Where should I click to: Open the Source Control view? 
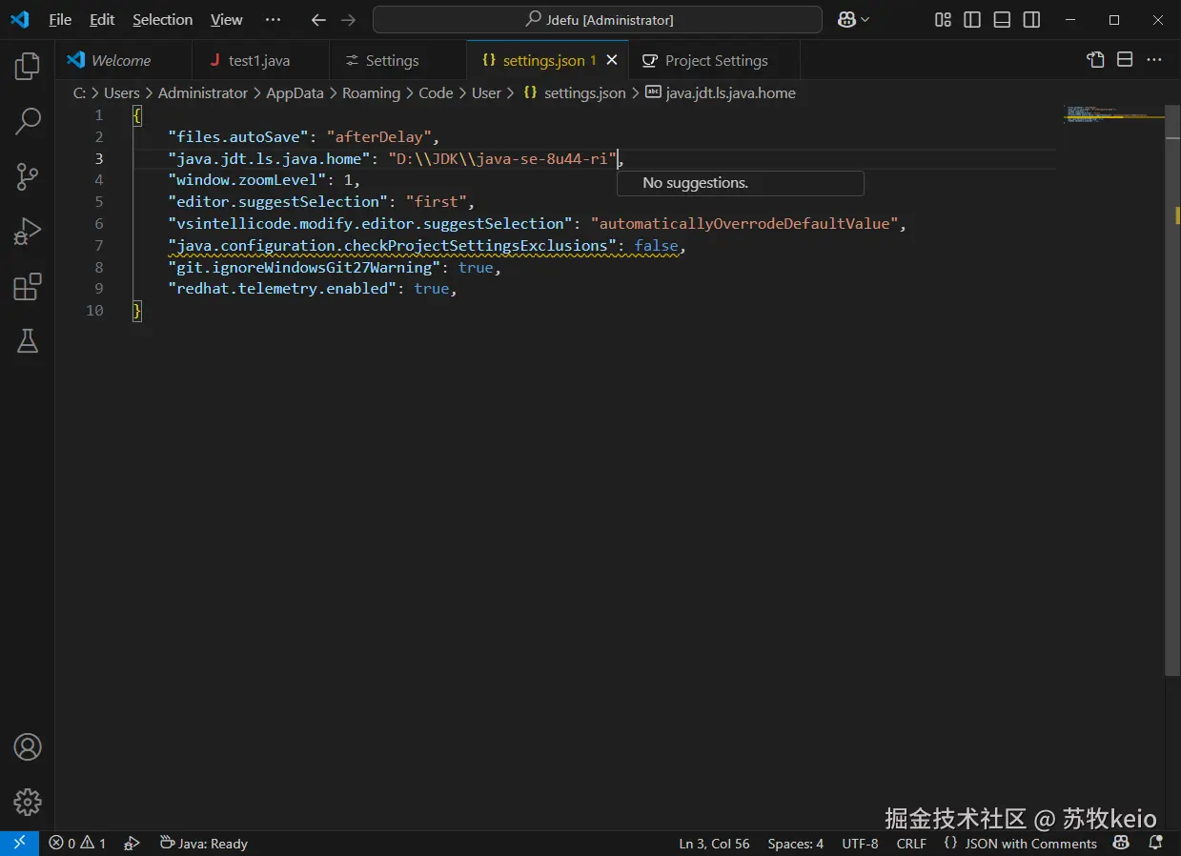pos(28,176)
